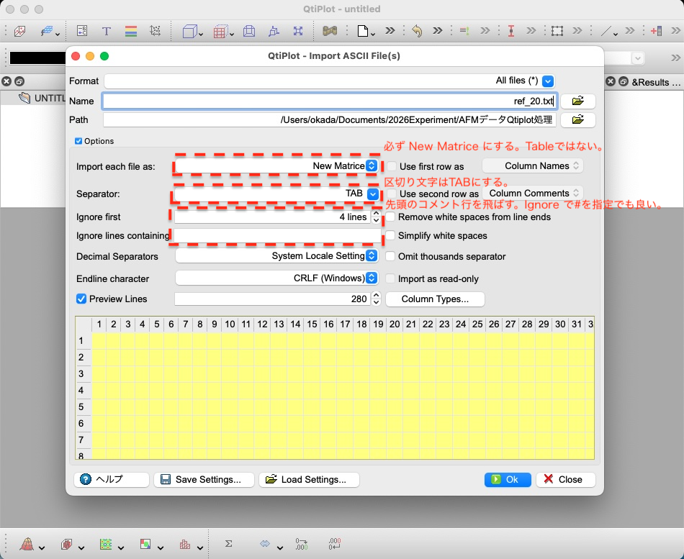Click the Ok button
The image size is (684, 559).
coord(508,479)
